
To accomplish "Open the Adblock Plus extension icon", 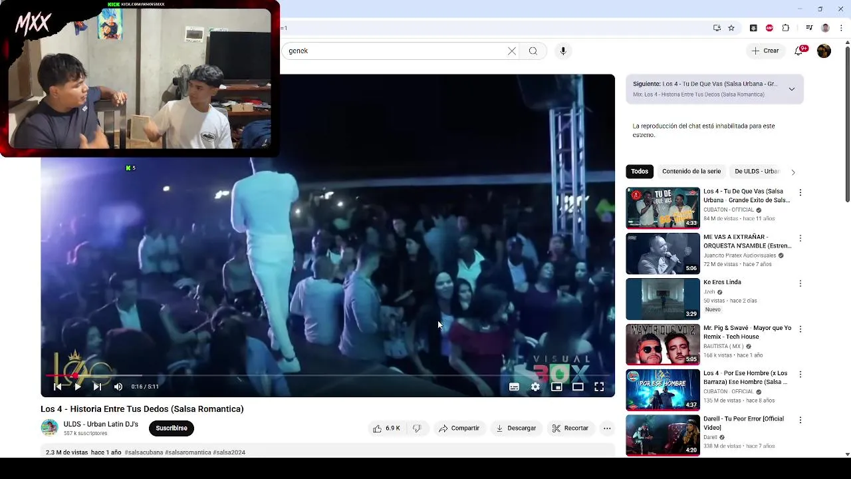I will (769, 28).
